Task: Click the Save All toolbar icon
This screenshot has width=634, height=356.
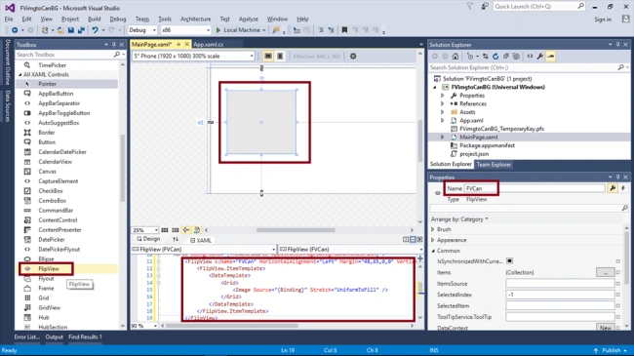Action: click(81, 30)
